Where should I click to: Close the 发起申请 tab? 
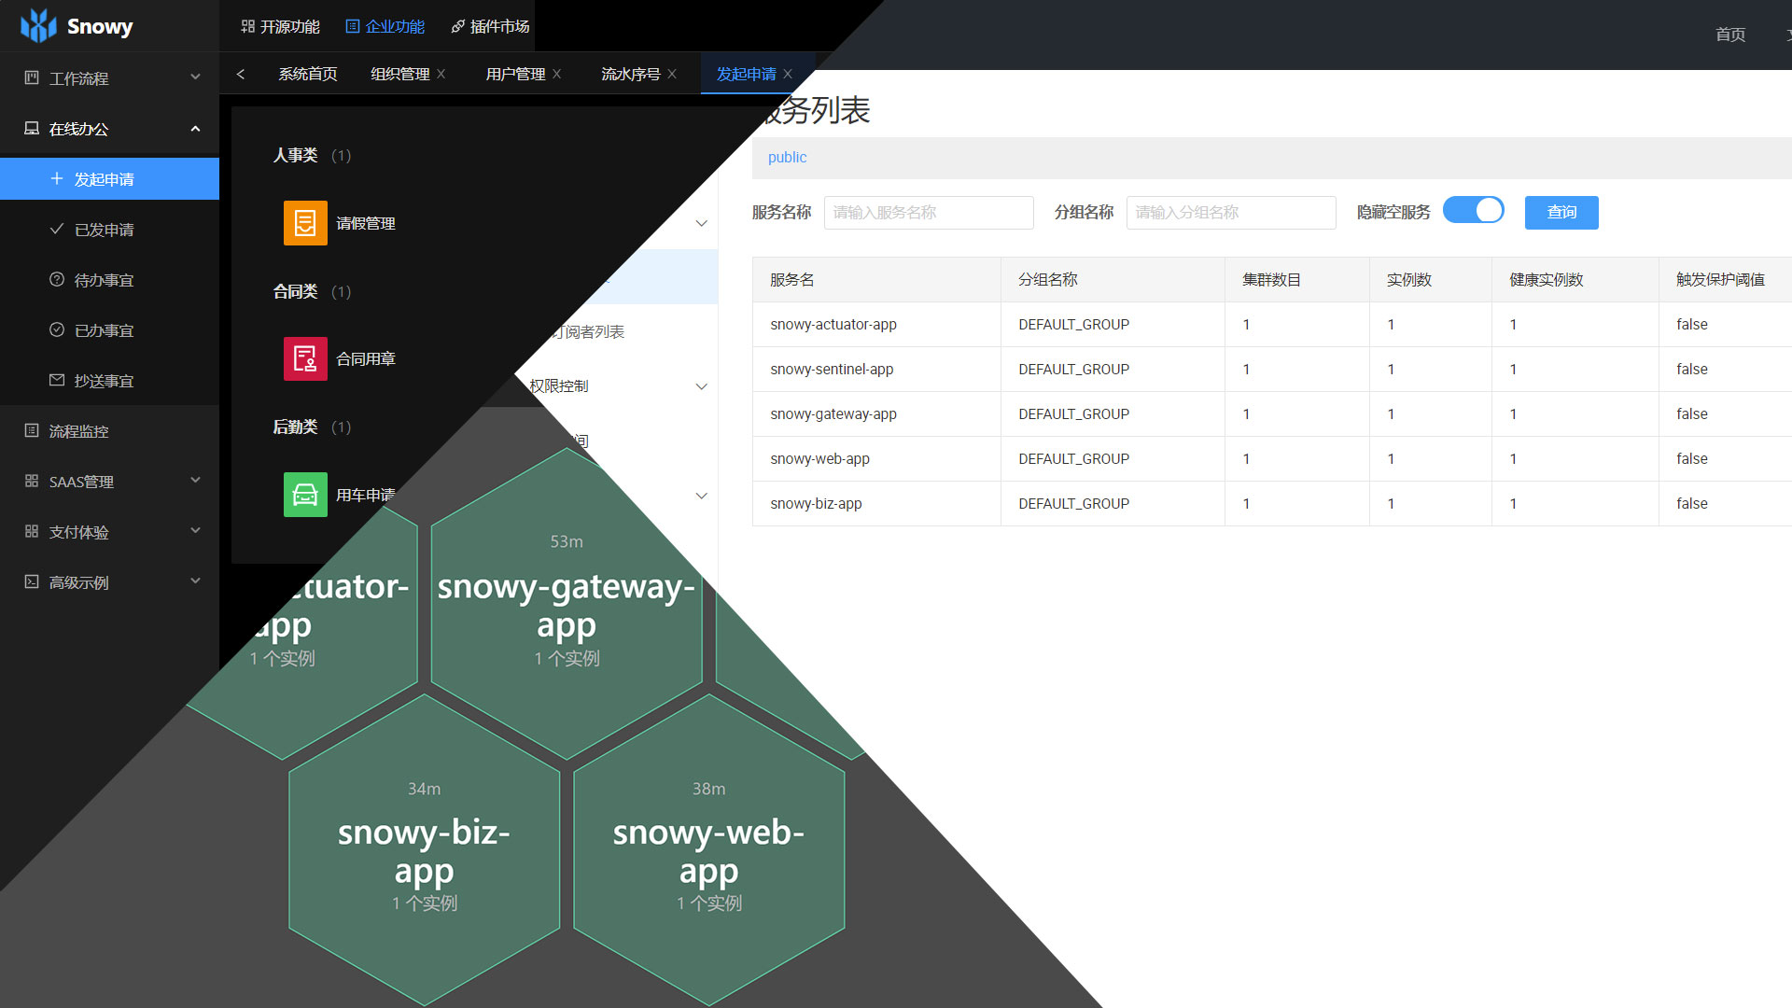pos(788,74)
